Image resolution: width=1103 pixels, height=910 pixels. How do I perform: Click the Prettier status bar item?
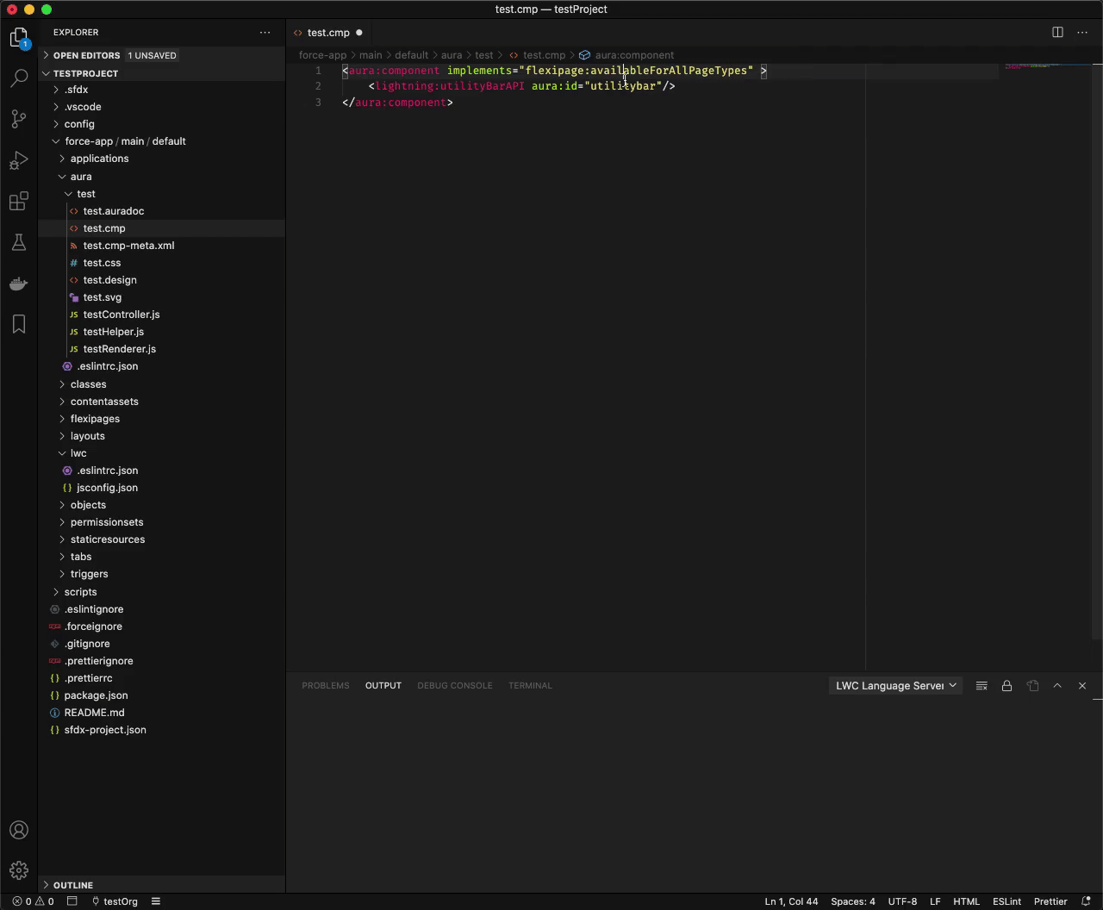click(x=1050, y=901)
